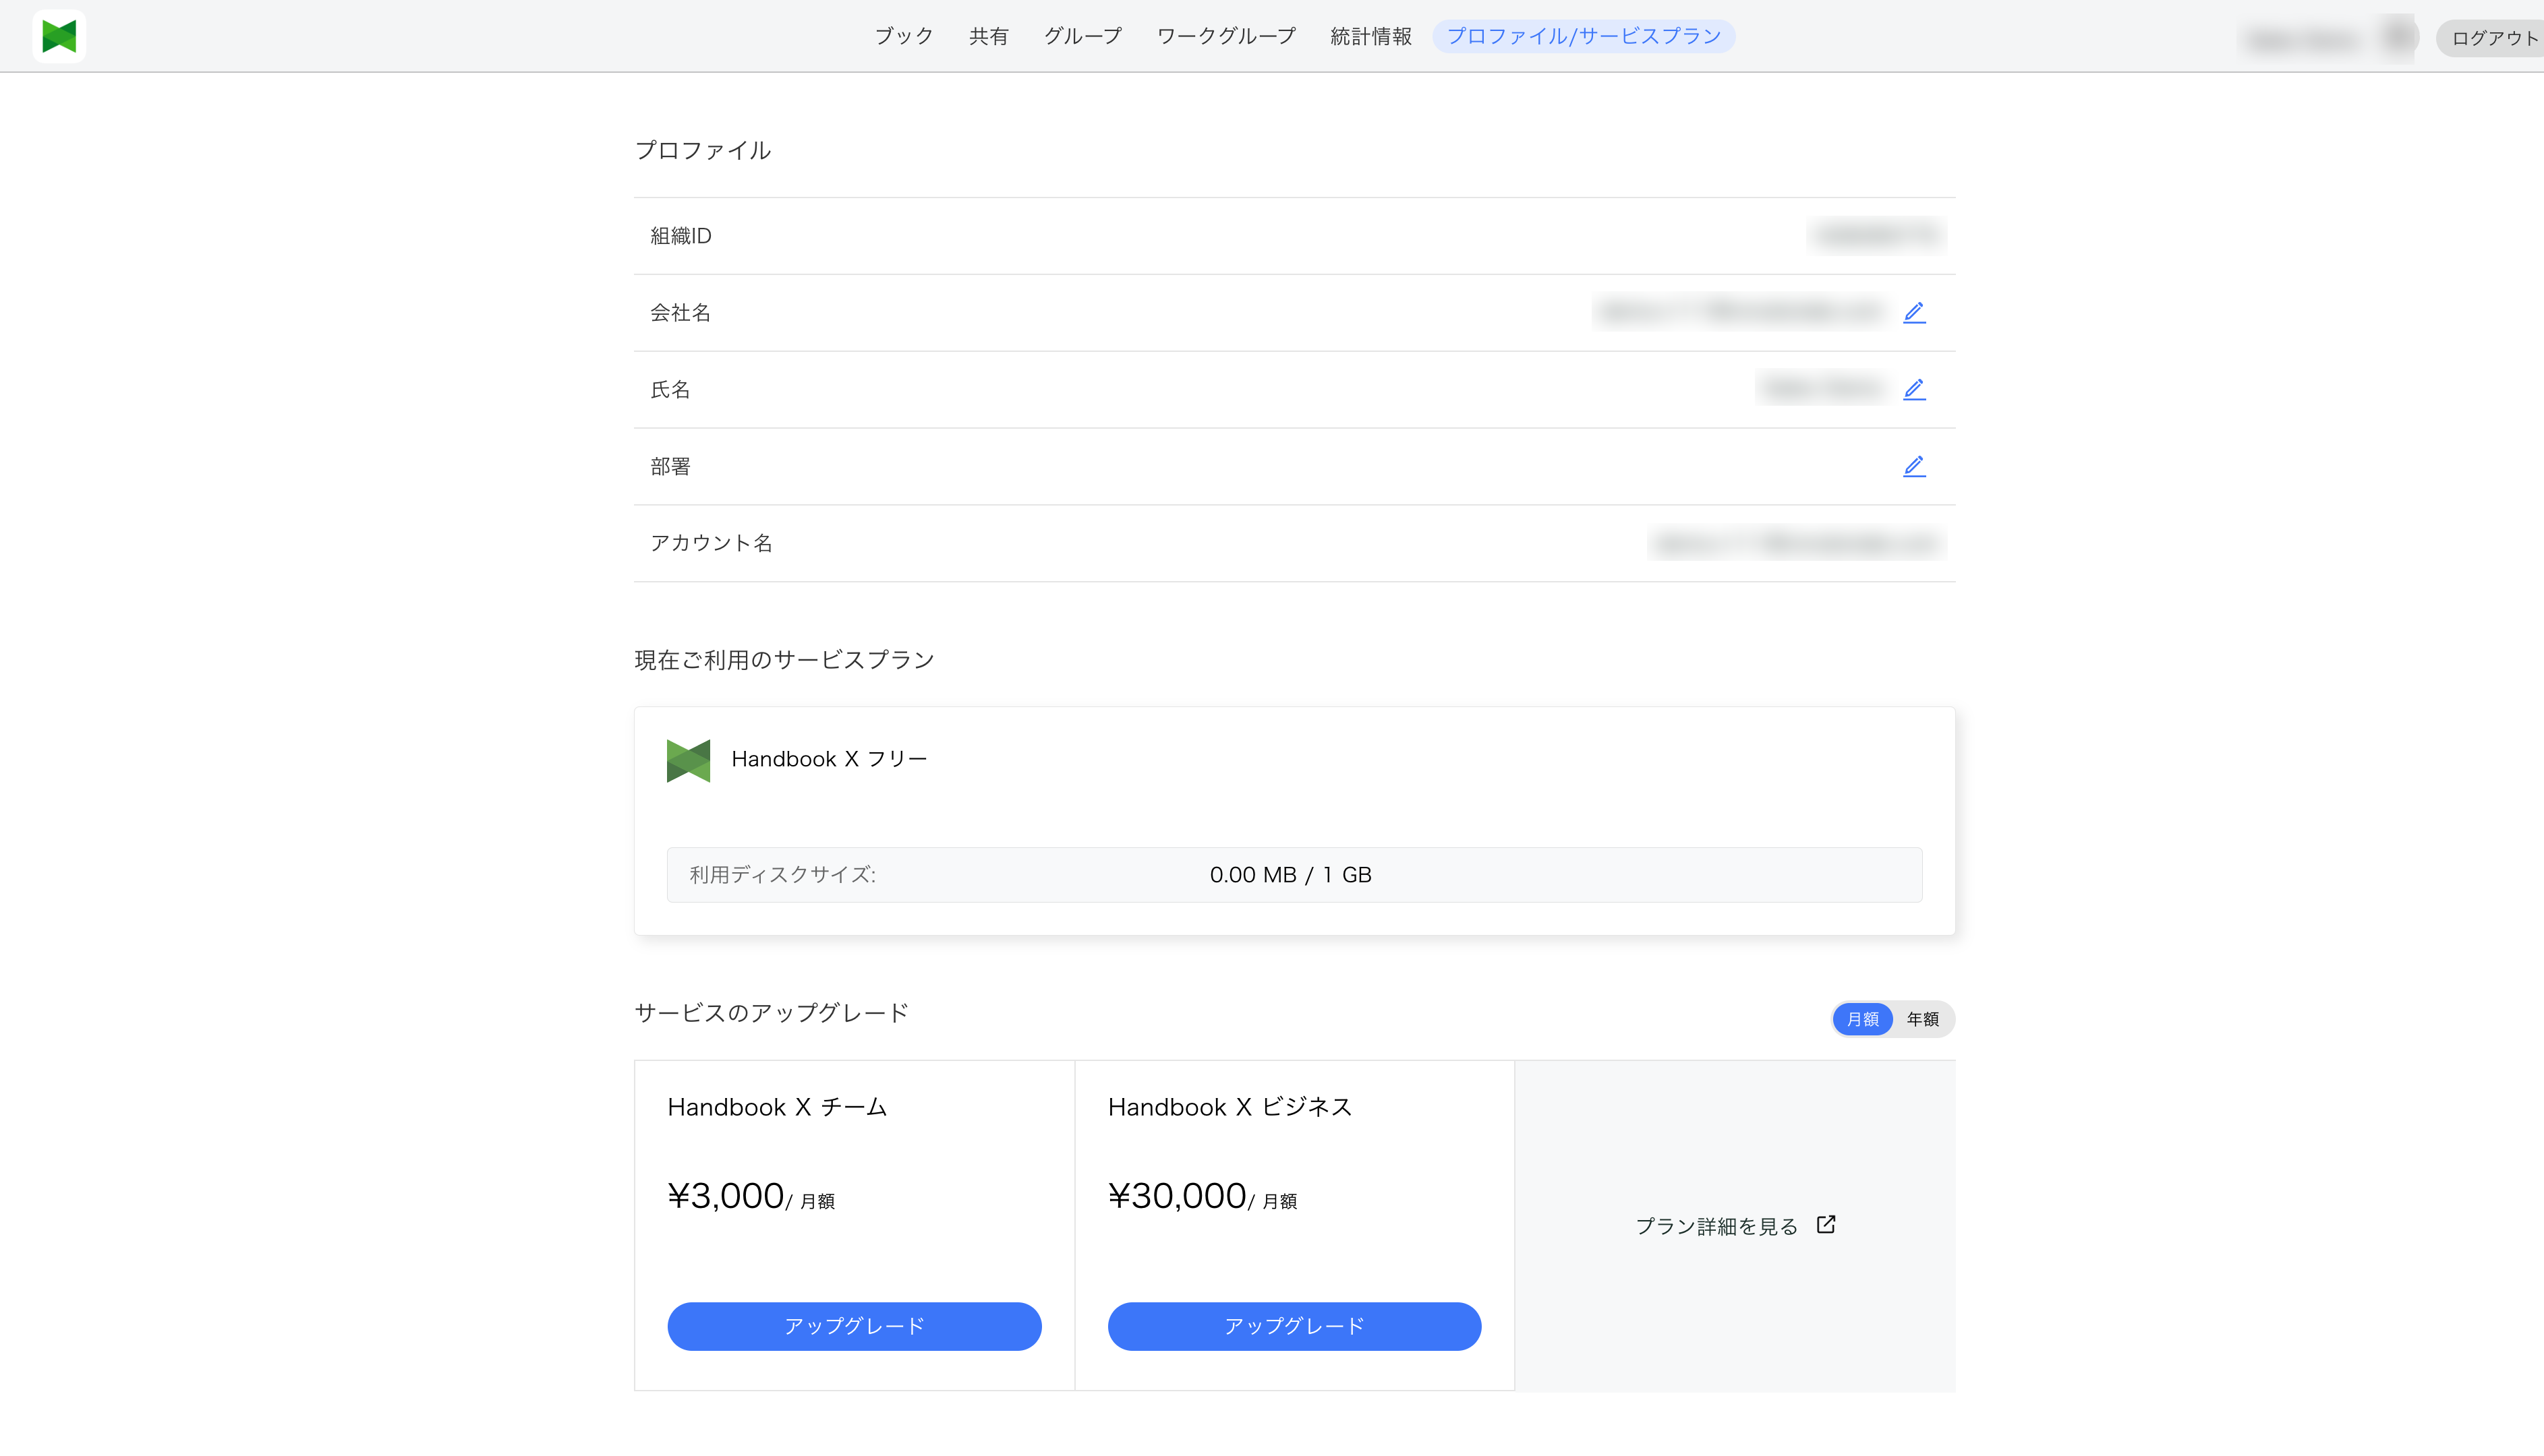Viewport: 2544px width, 1456px height.
Task: Open the ワークグループ tab
Action: [1225, 36]
